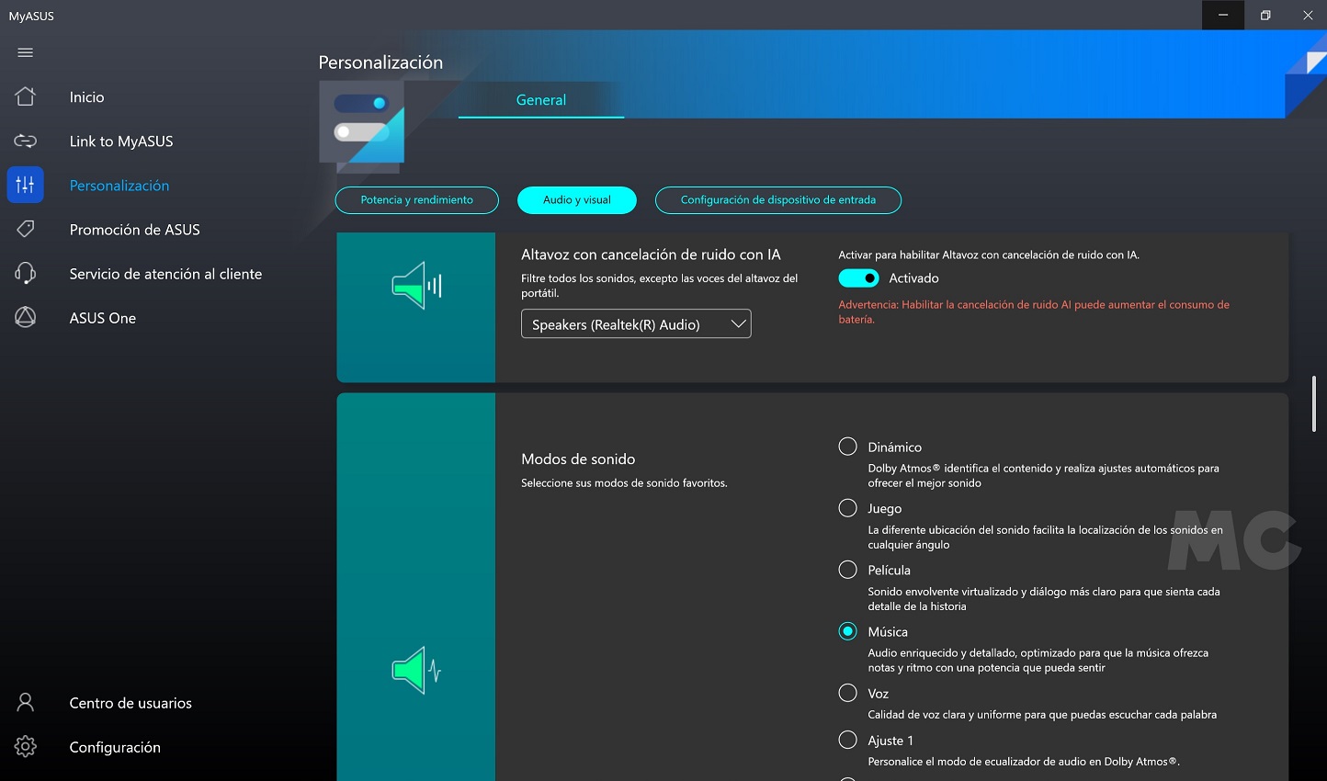Select the Audio y visual section

click(576, 200)
